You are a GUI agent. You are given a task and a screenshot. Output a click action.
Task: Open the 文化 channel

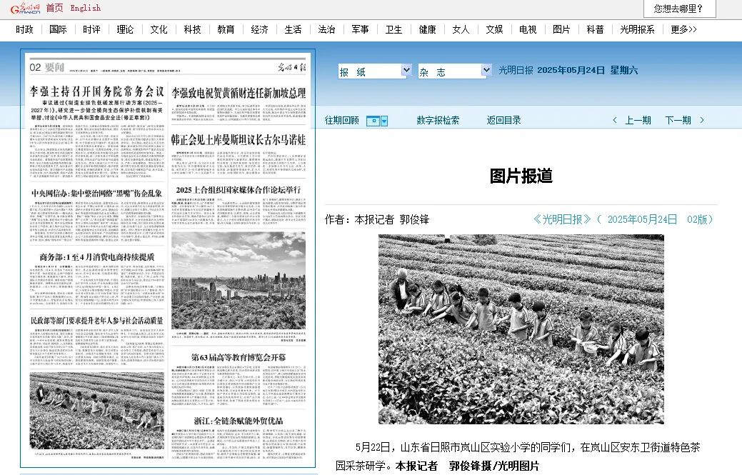click(x=159, y=29)
